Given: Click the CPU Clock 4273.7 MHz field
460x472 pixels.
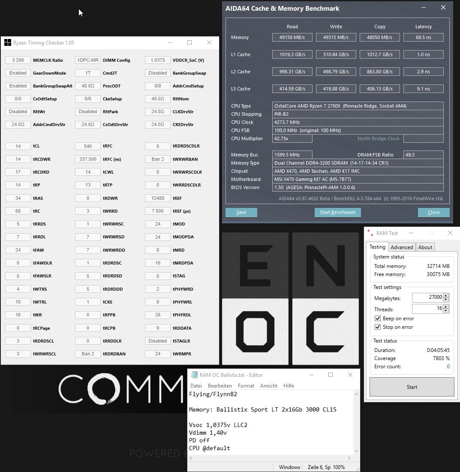Looking at the screenshot, I should (358, 122).
